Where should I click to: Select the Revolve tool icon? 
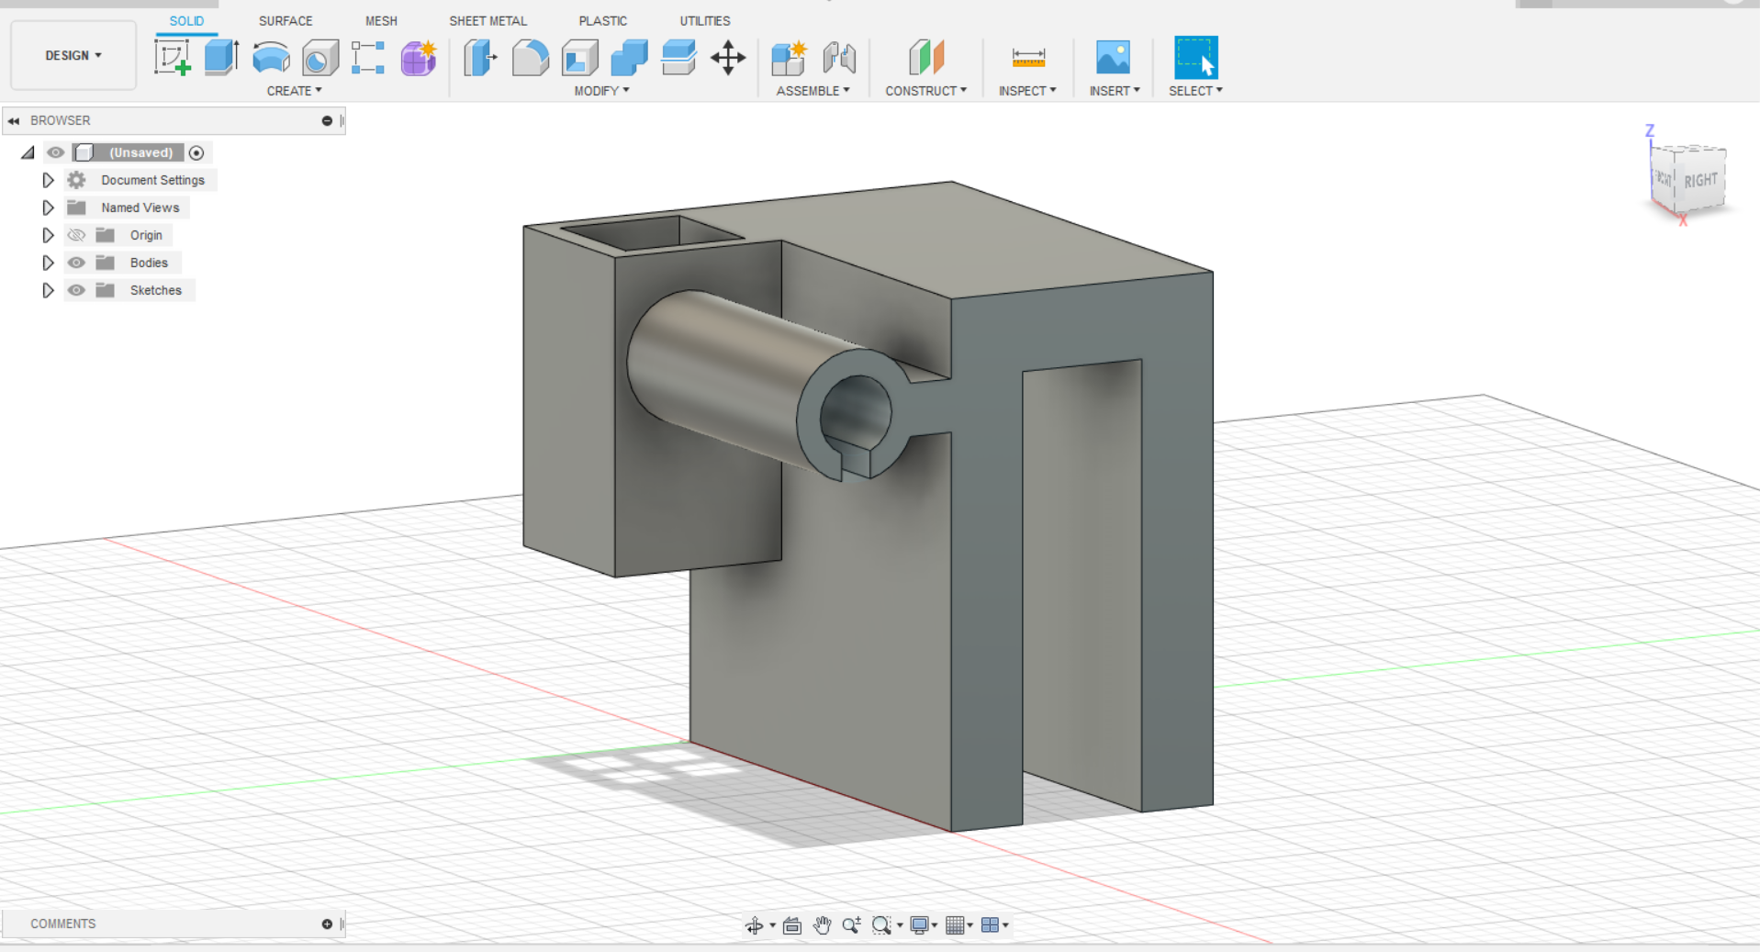271,58
